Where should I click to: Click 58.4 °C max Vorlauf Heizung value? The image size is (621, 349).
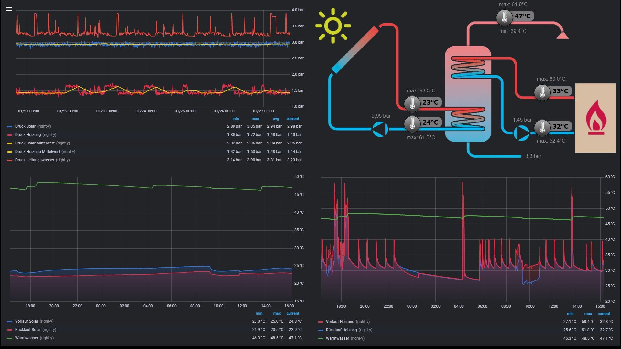point(588,322)
